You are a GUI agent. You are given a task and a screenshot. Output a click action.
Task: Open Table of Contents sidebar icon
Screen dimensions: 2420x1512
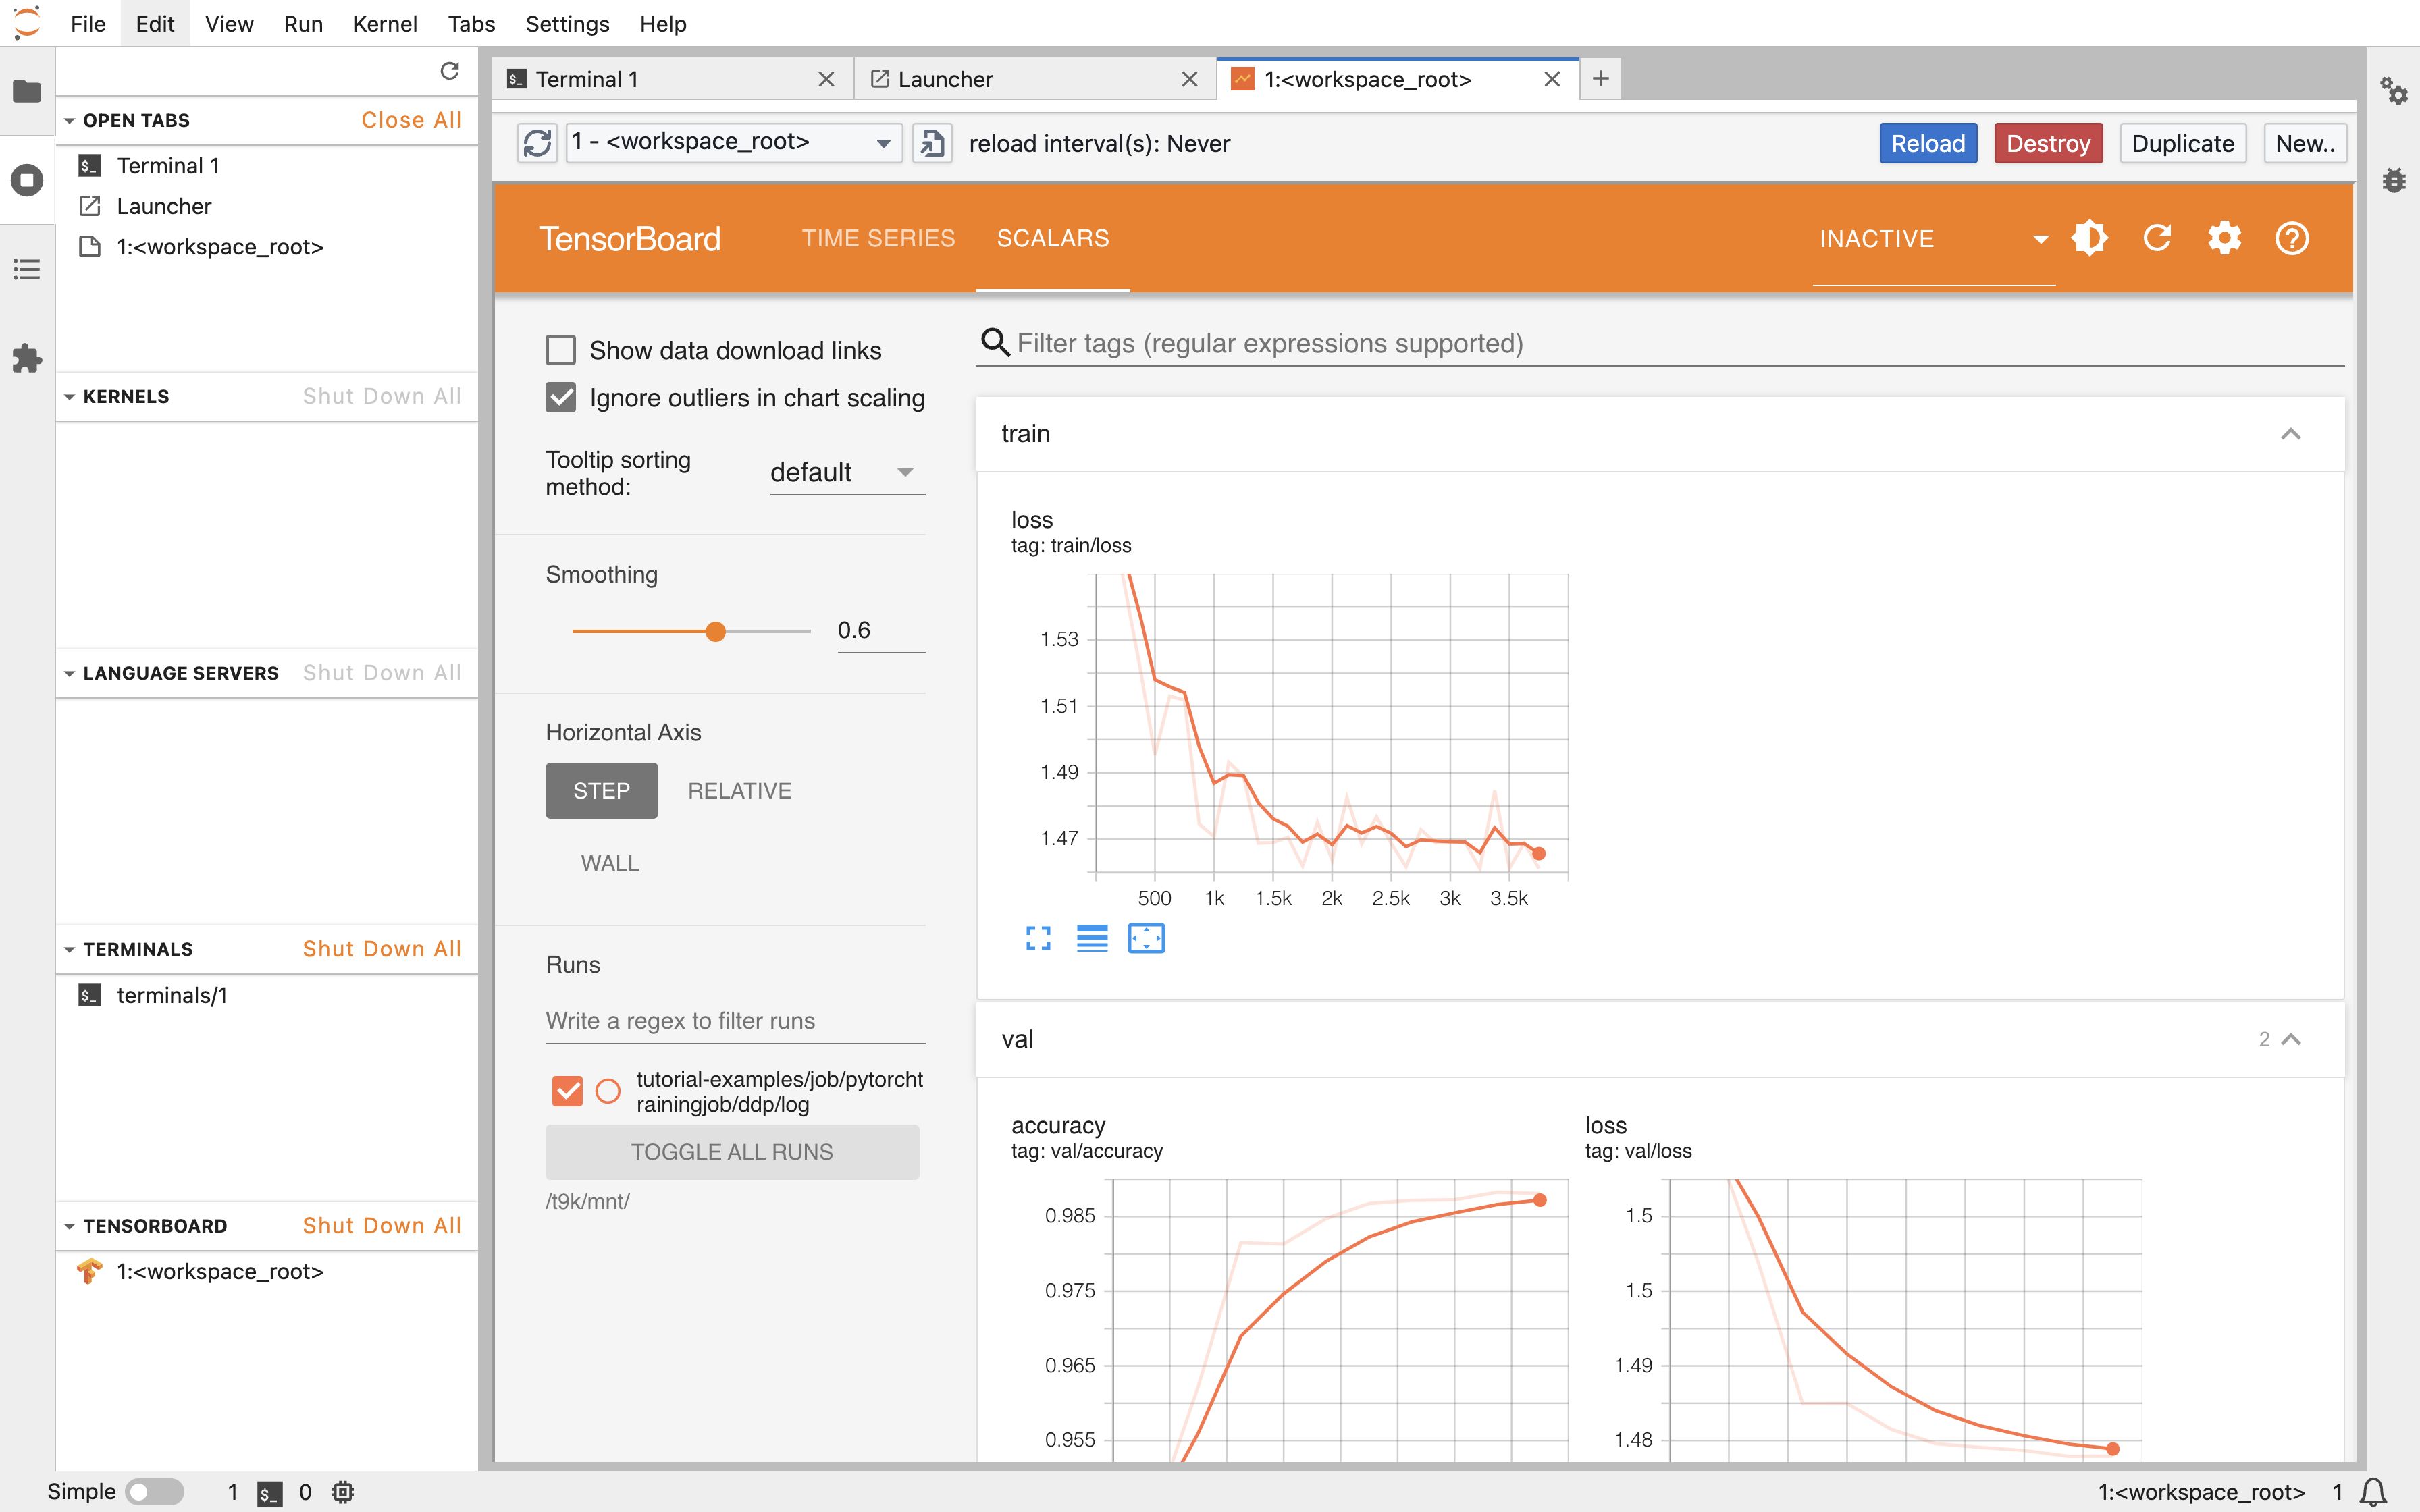point(27,269)
